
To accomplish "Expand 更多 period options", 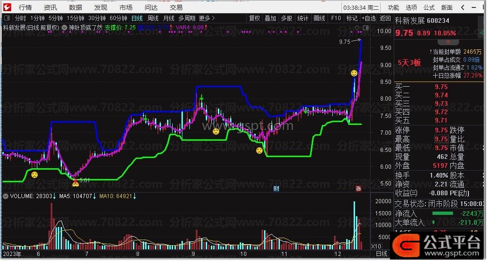I will (x=207, y=18).
